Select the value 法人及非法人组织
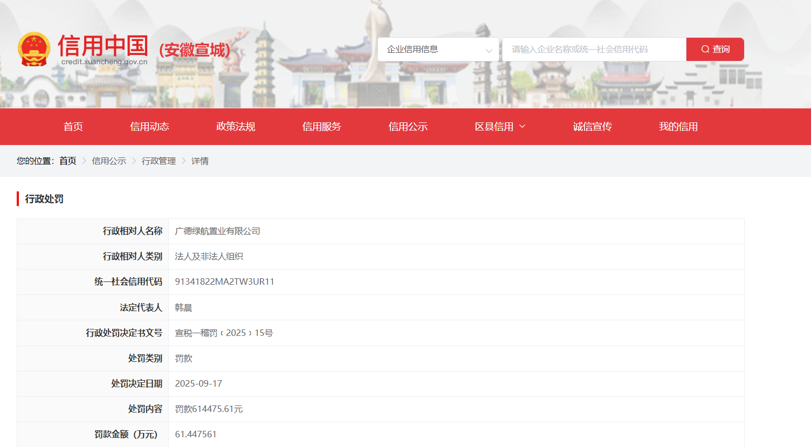Image resolution: width=811 pixels, height=447 pixels. pyautogui.click(x=209, y=257)
